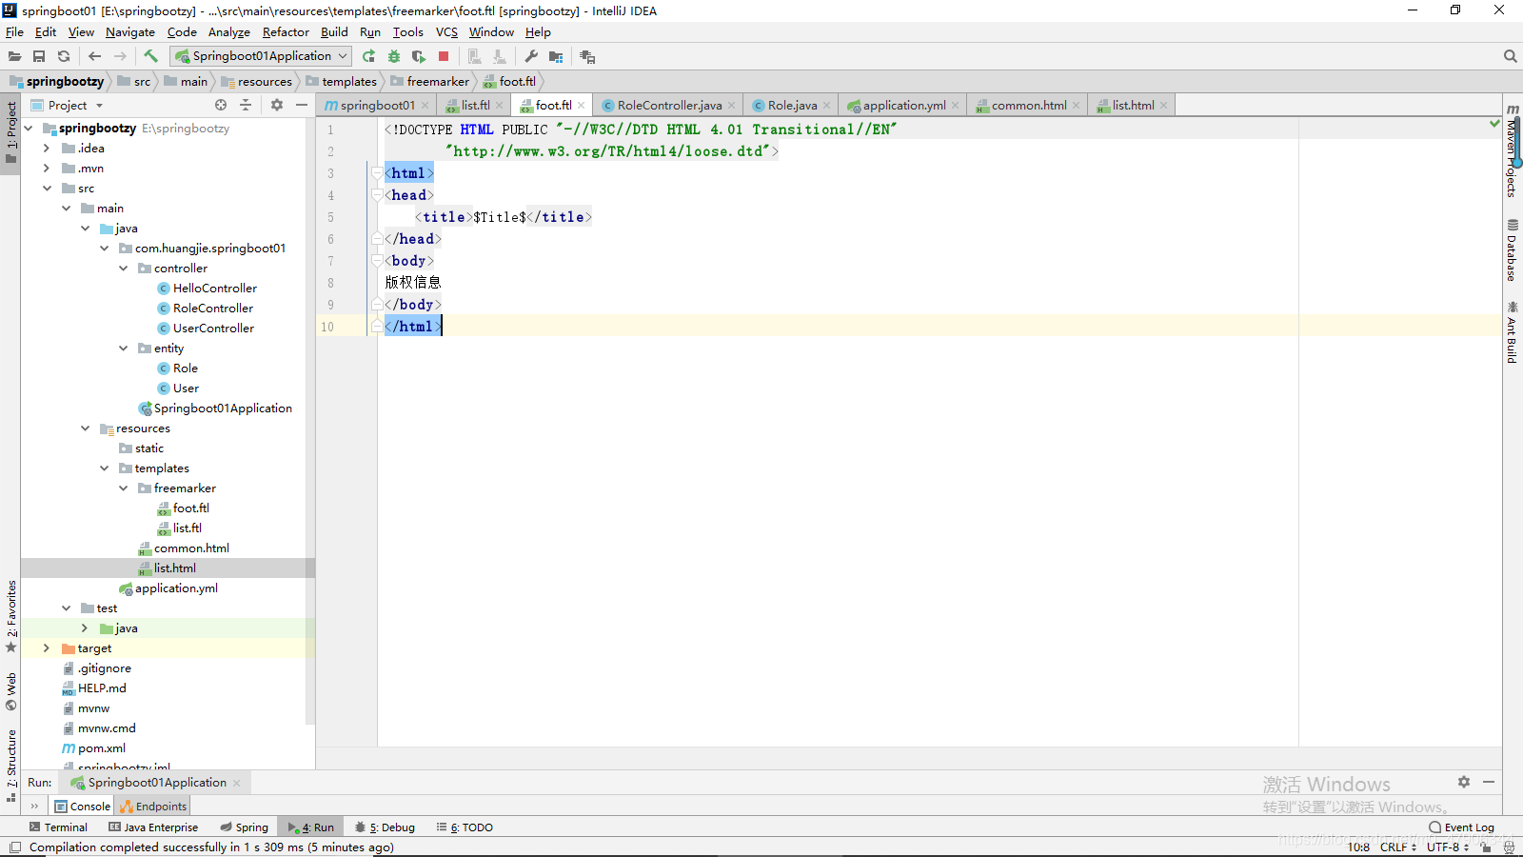The width and height of the screenshot is (1523, 857).
Task: Change line separator CRLF in status bar
Action: [x=1398, y=847]
